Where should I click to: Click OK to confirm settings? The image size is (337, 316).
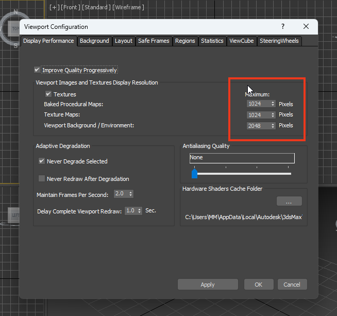(258, 285)
